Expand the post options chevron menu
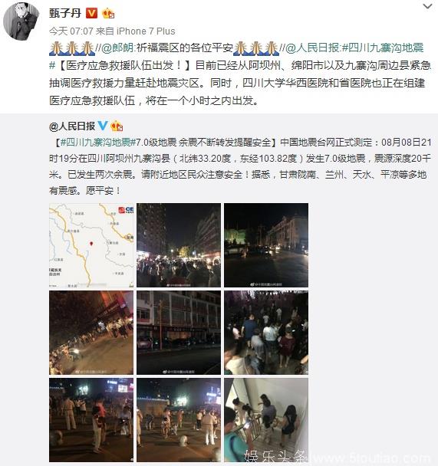This screenshot has height=466, width=438. click(427, 7)
